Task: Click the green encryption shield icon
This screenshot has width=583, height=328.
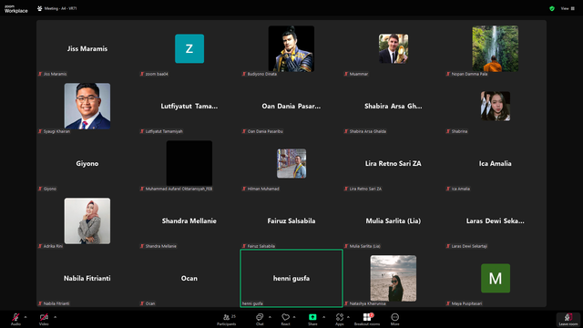Action: pos(552,8)
